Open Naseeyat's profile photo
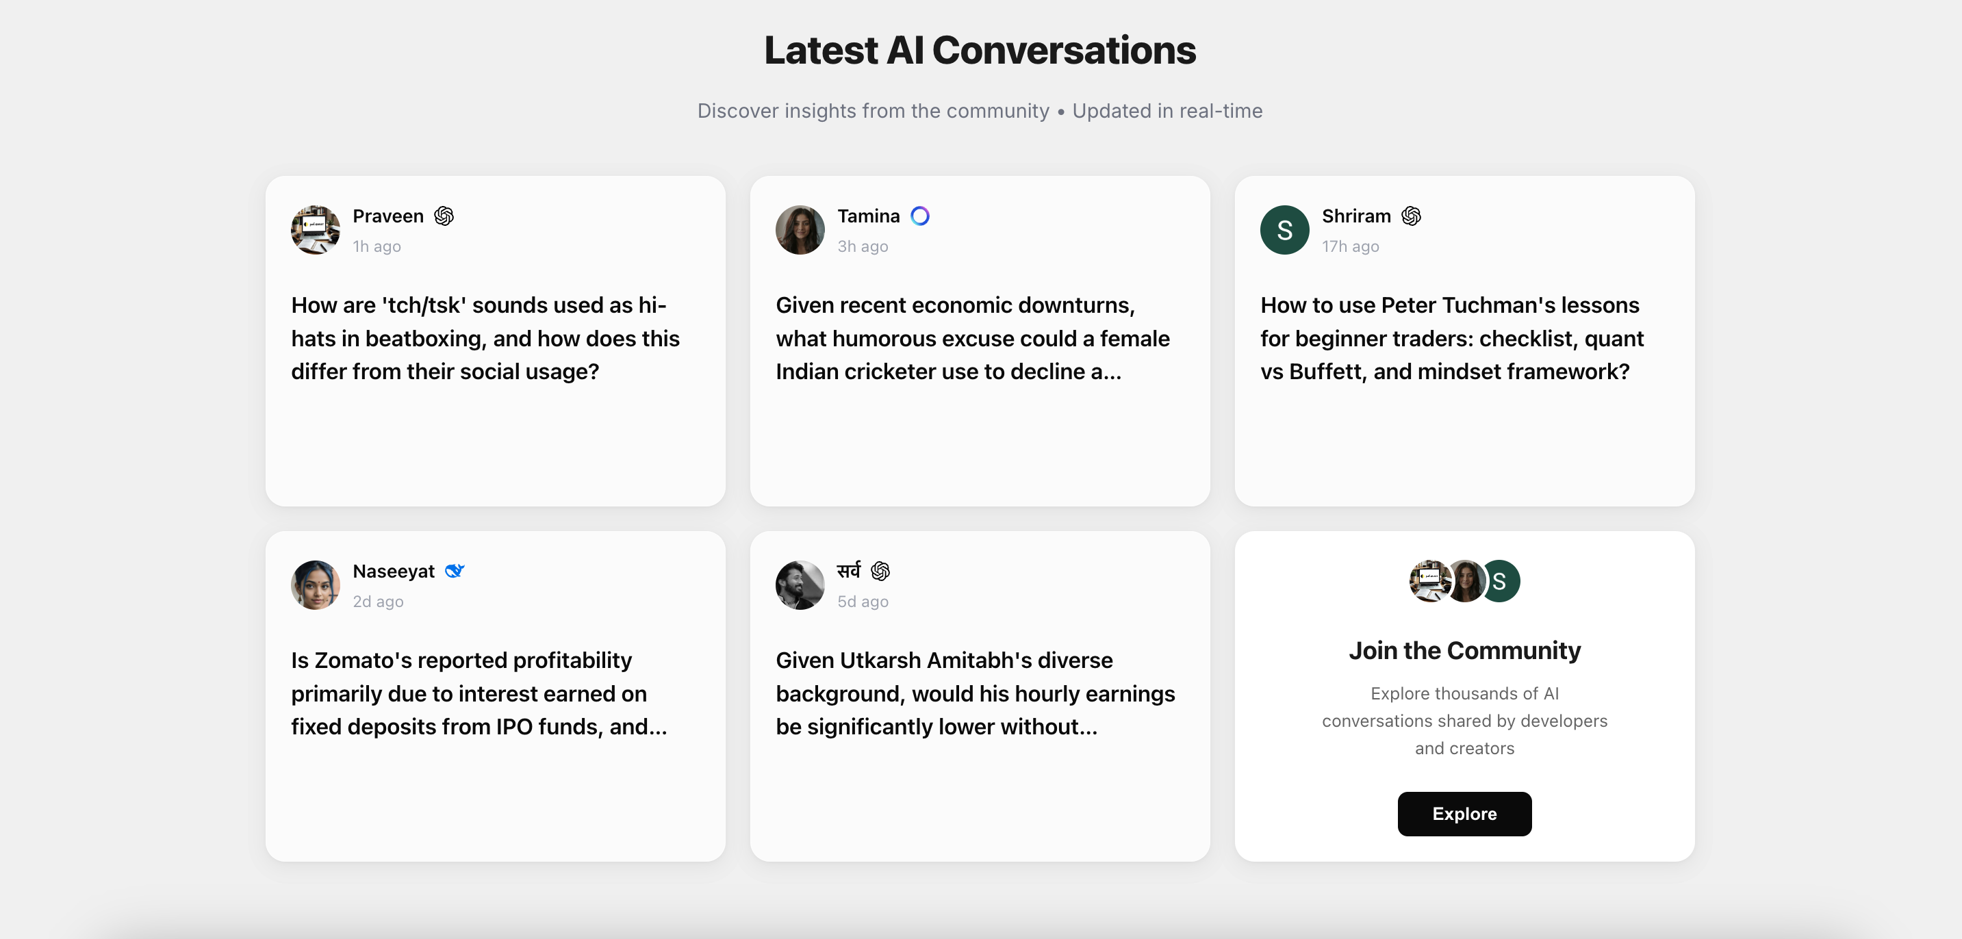This screenshot has height=939, width=1962. pos(316,585)
